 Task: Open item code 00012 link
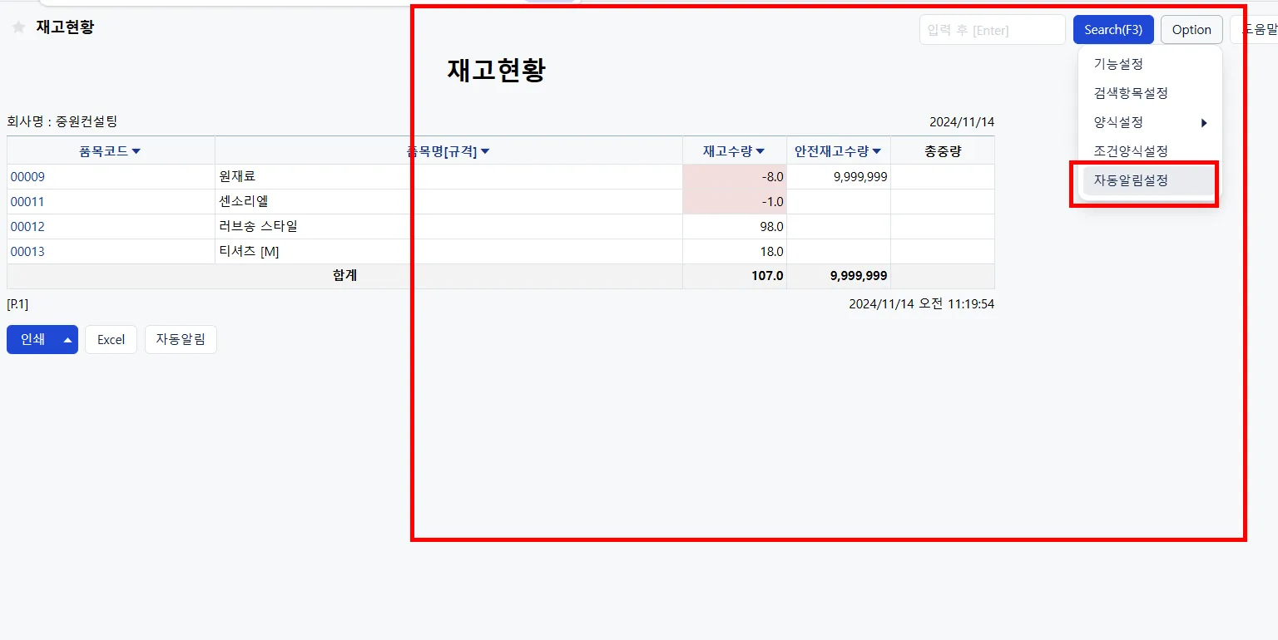(27, 227)
